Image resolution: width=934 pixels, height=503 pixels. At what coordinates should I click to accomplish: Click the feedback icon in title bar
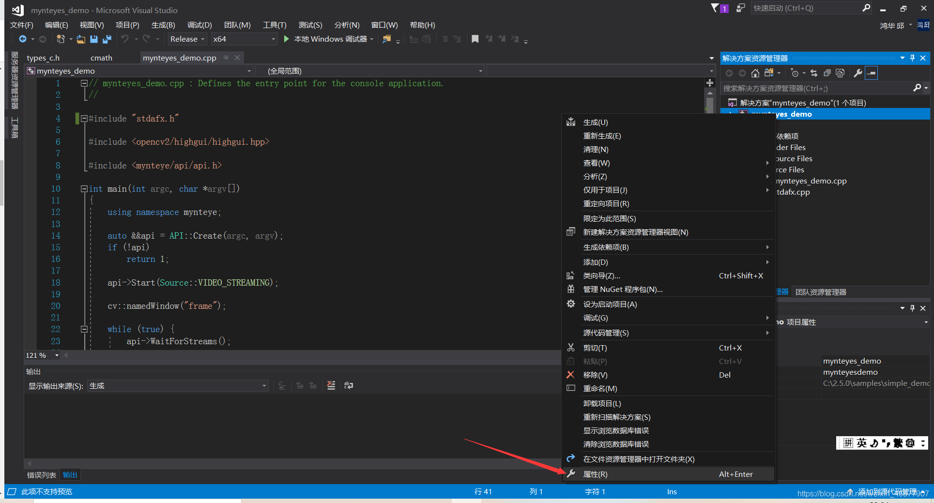[x=740, y=8]
